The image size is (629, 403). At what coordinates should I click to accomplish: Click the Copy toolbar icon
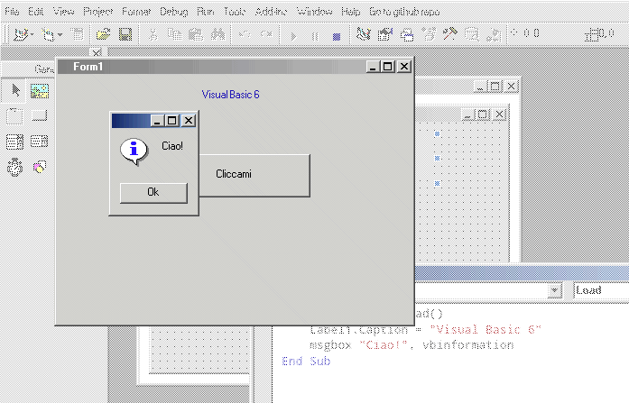(174, 34)
